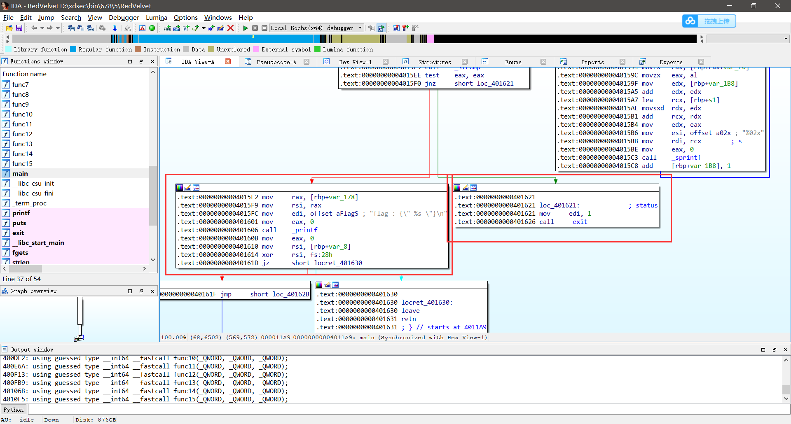
Task: Click the blue star toolbar icon
Action: (211, 28)
